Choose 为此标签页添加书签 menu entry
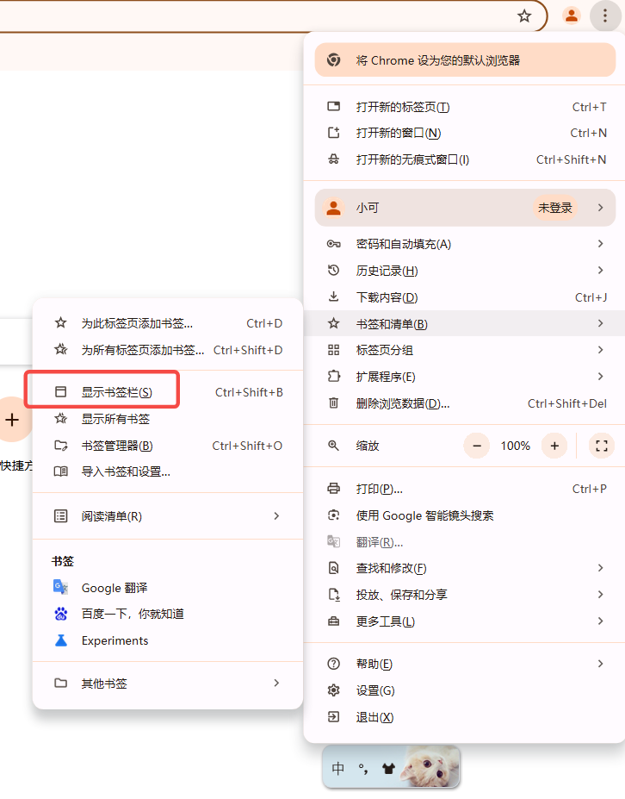Screen dimensions: 625x799 point(168,323)
